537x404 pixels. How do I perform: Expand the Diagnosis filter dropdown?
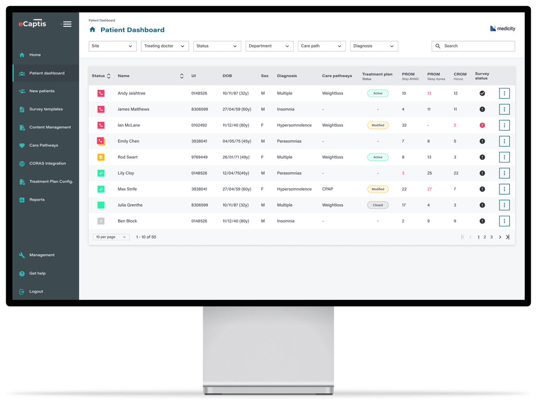point(374,46)
